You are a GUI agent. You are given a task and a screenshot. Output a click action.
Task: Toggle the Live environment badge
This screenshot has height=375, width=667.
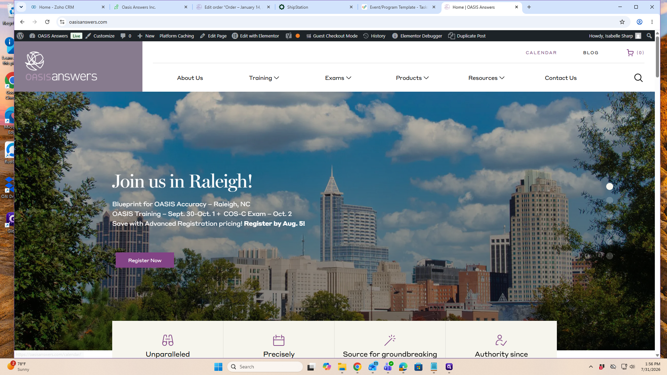(76, 36)
